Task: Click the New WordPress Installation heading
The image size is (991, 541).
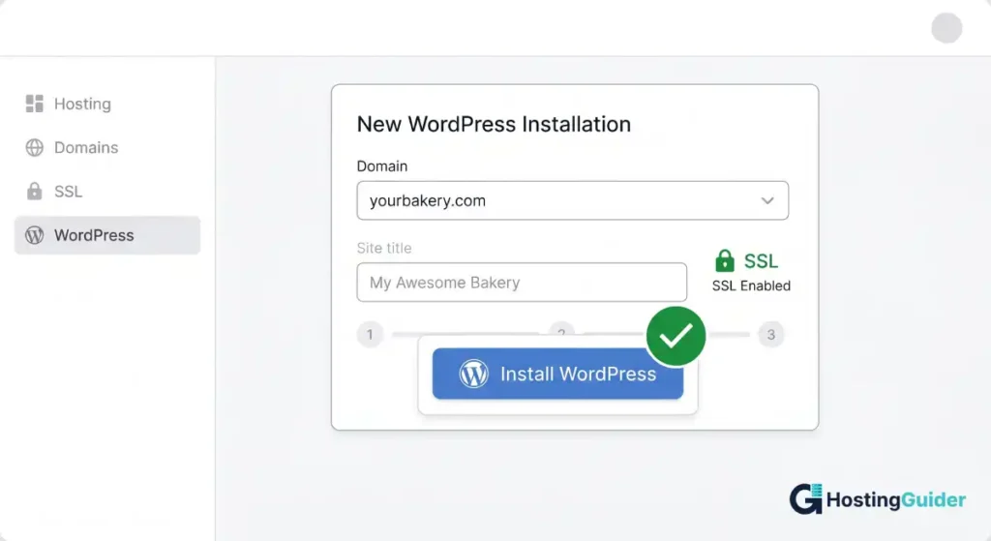Action: pyautogui.click(x=494, y=124)
